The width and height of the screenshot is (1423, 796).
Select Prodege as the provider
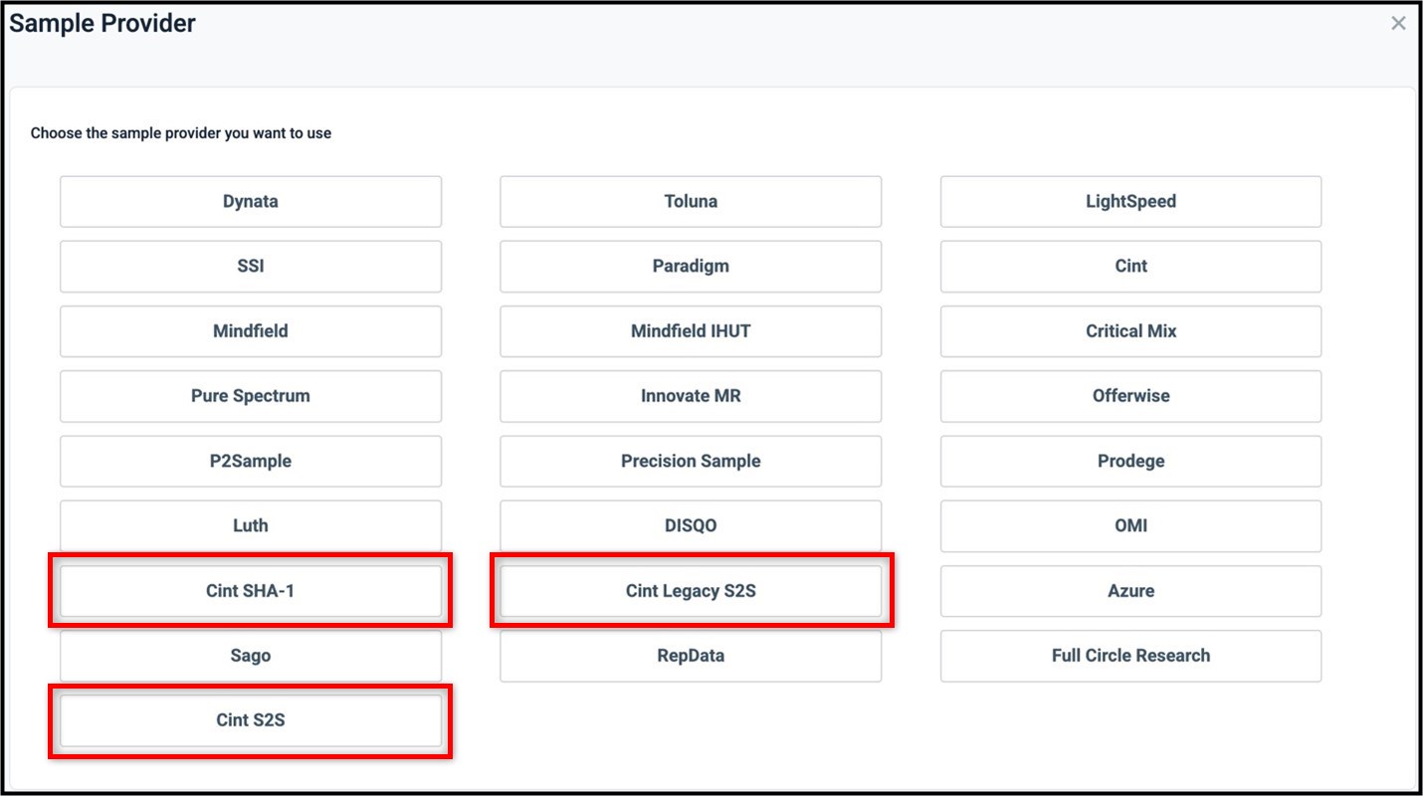click(x=1130, y=461)
